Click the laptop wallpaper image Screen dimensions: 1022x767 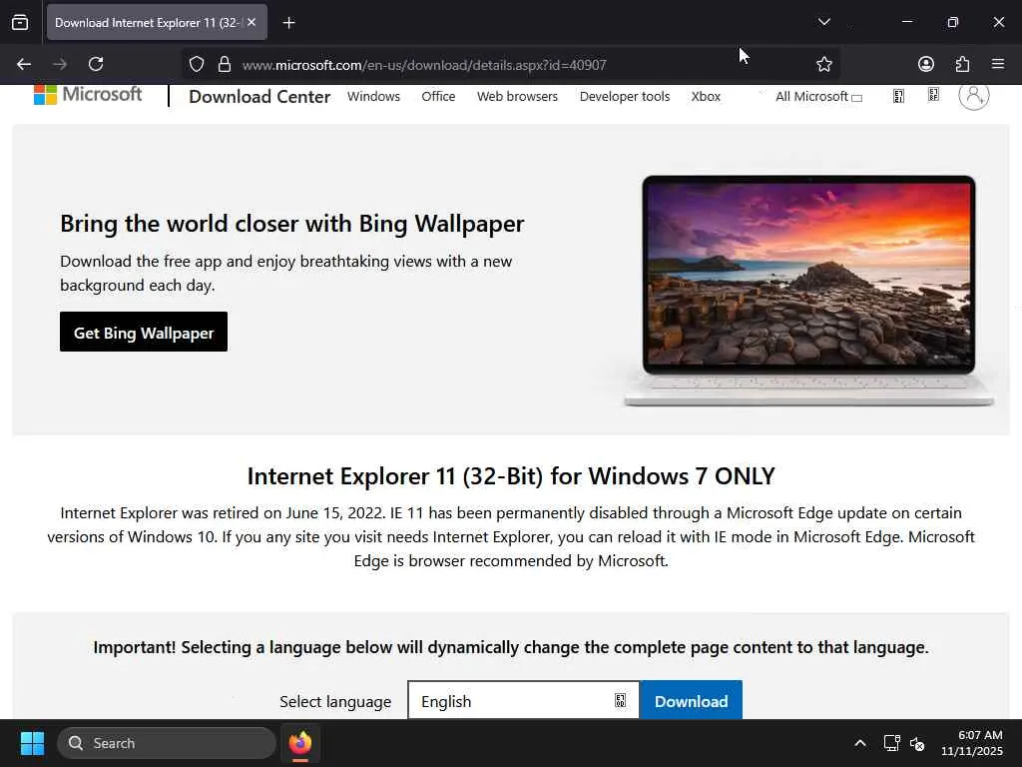coord(808,291)
